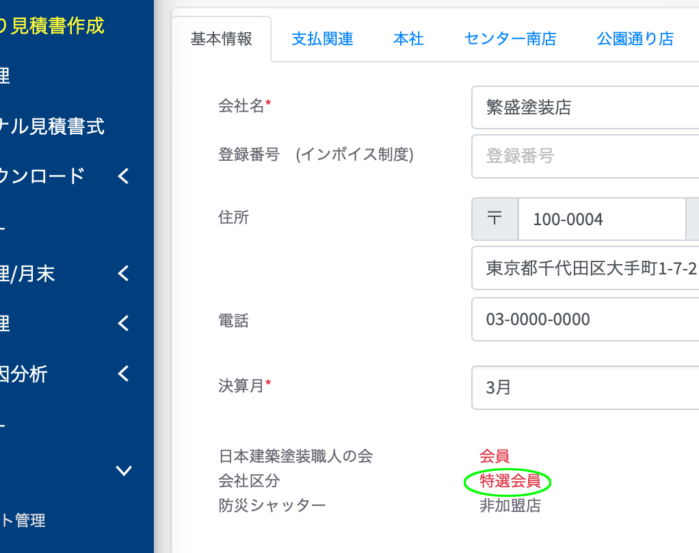Viewport: 699px width, 553px height.
Task: Expand the 分析 sidebar menu chevron
Action: (124, 373)
